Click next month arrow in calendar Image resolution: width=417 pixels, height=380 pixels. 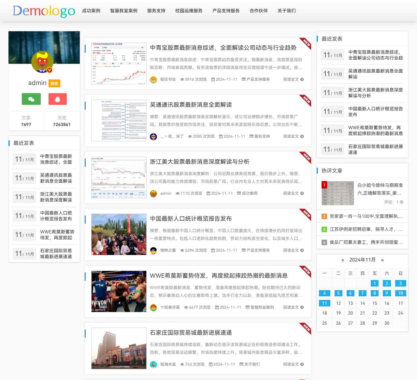[382, 260]
